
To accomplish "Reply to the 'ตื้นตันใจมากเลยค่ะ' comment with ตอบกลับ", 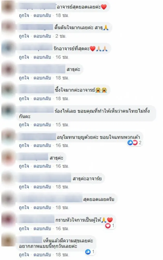I will pos(42,36).
